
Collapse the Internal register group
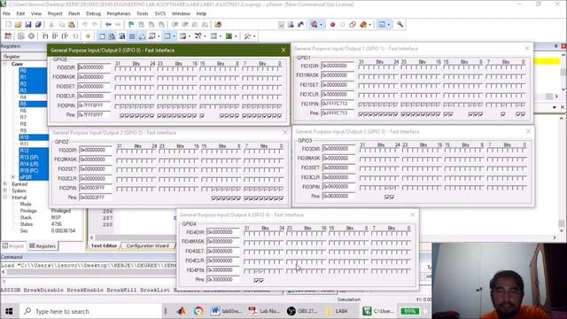tap(5, 198)
